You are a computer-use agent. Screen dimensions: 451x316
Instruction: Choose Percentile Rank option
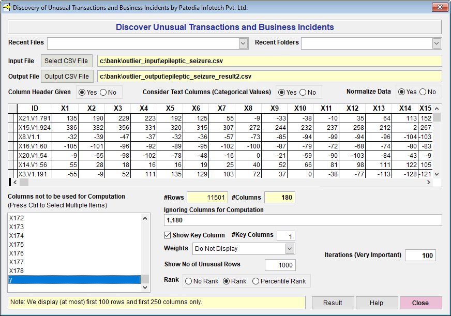(x=256, y=281)
